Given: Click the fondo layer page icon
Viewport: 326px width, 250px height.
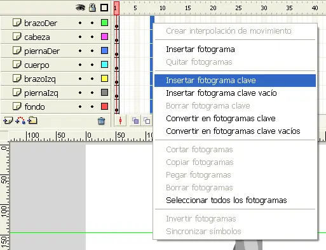Looking at the screenshot, I should 17,106.
